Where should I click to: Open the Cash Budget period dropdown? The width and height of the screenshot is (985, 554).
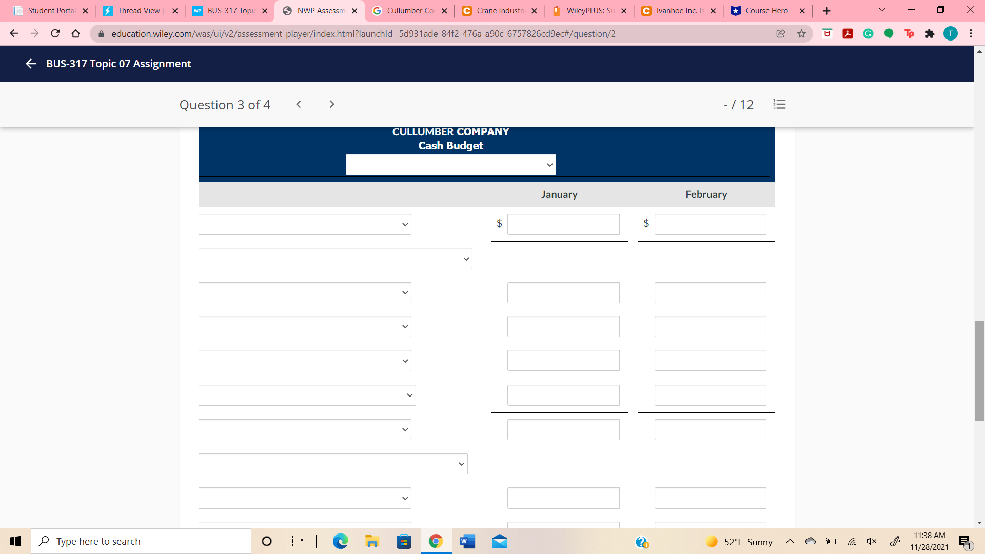click(450, 164)
